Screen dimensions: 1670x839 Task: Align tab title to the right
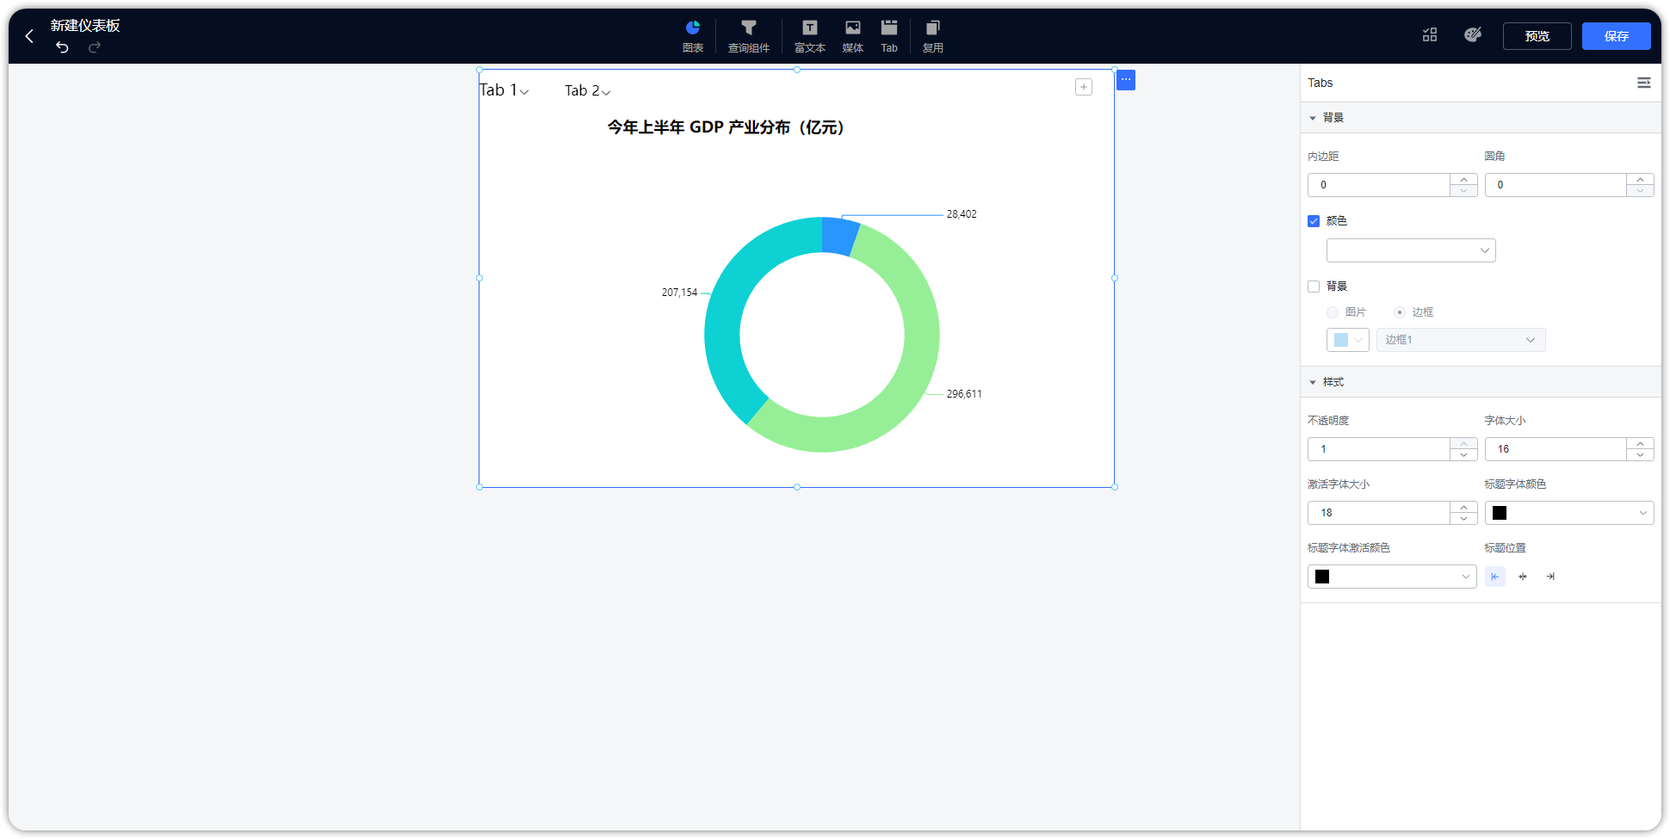[1550, 577]
